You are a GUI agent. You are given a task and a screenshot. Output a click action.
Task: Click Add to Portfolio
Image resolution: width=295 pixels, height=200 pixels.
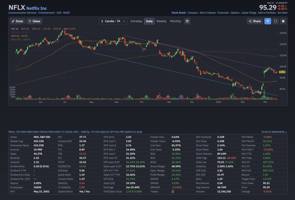(x=266, y=13)
